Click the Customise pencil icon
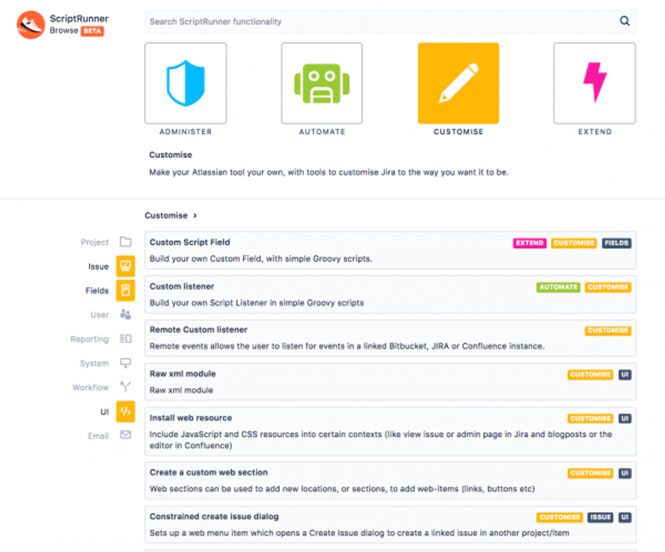Viewport: 665px width, 552px height. 457,82
